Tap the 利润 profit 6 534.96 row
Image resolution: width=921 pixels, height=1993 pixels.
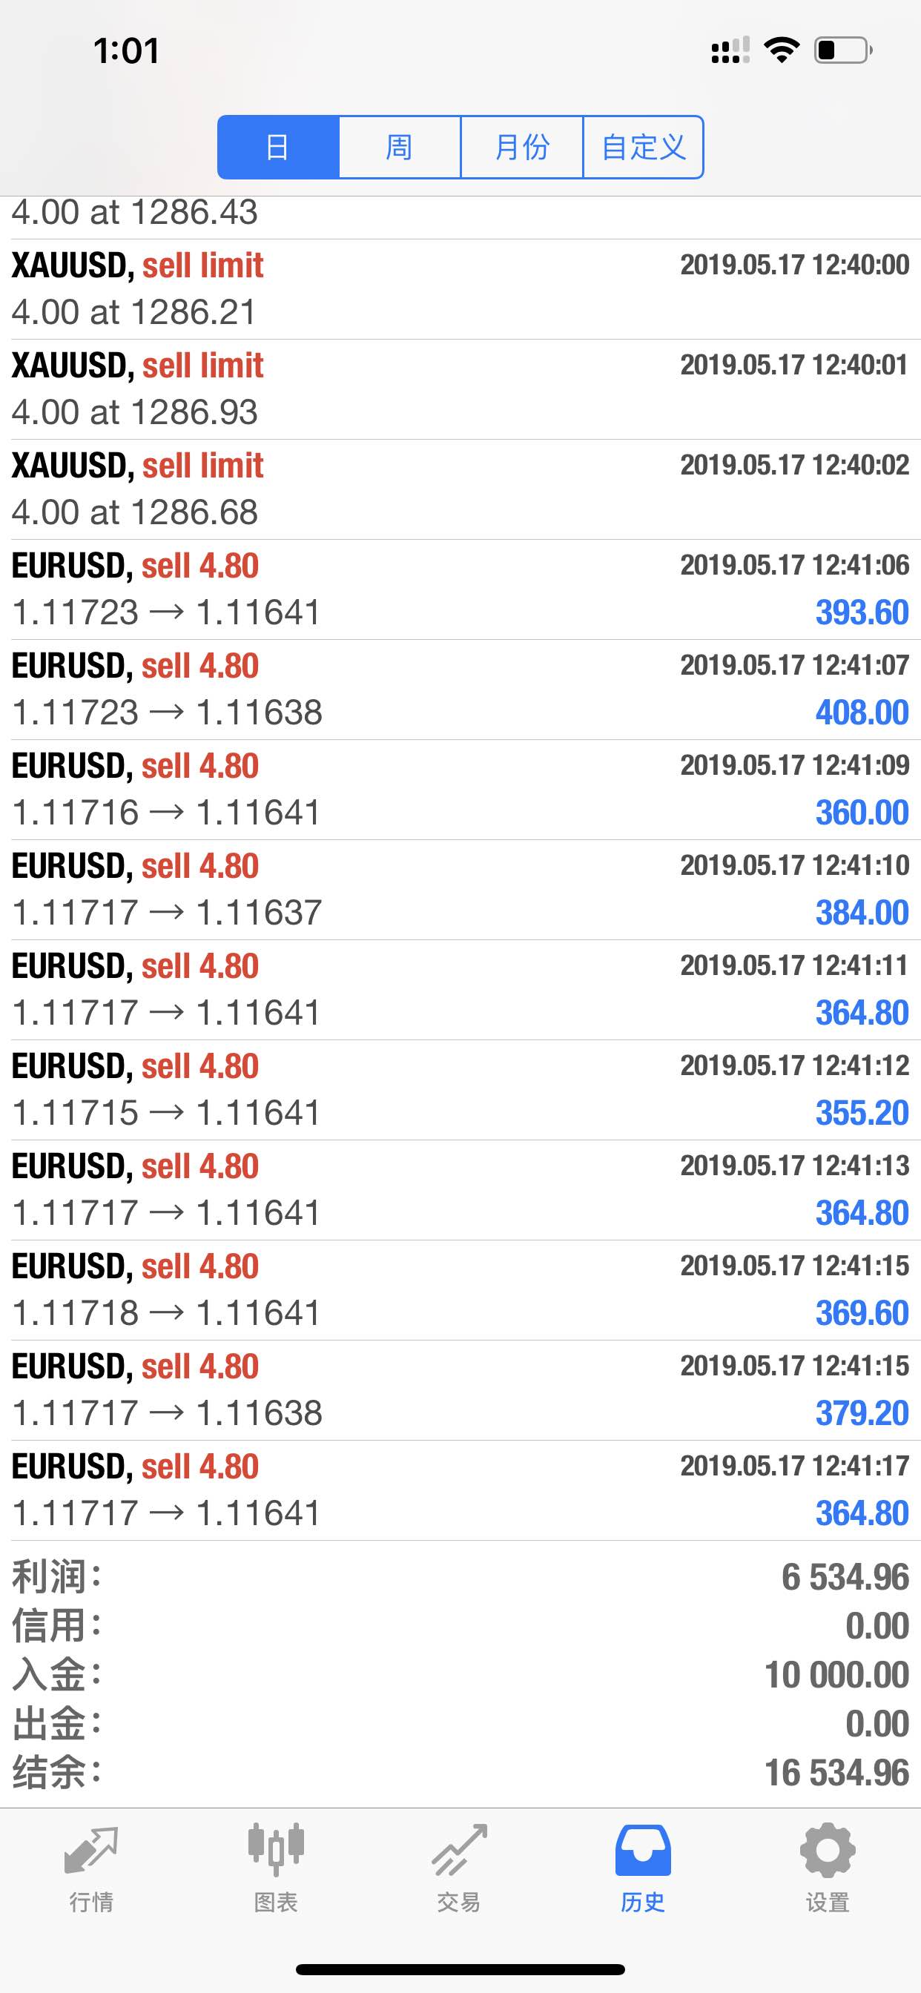tap(460, 1577)
